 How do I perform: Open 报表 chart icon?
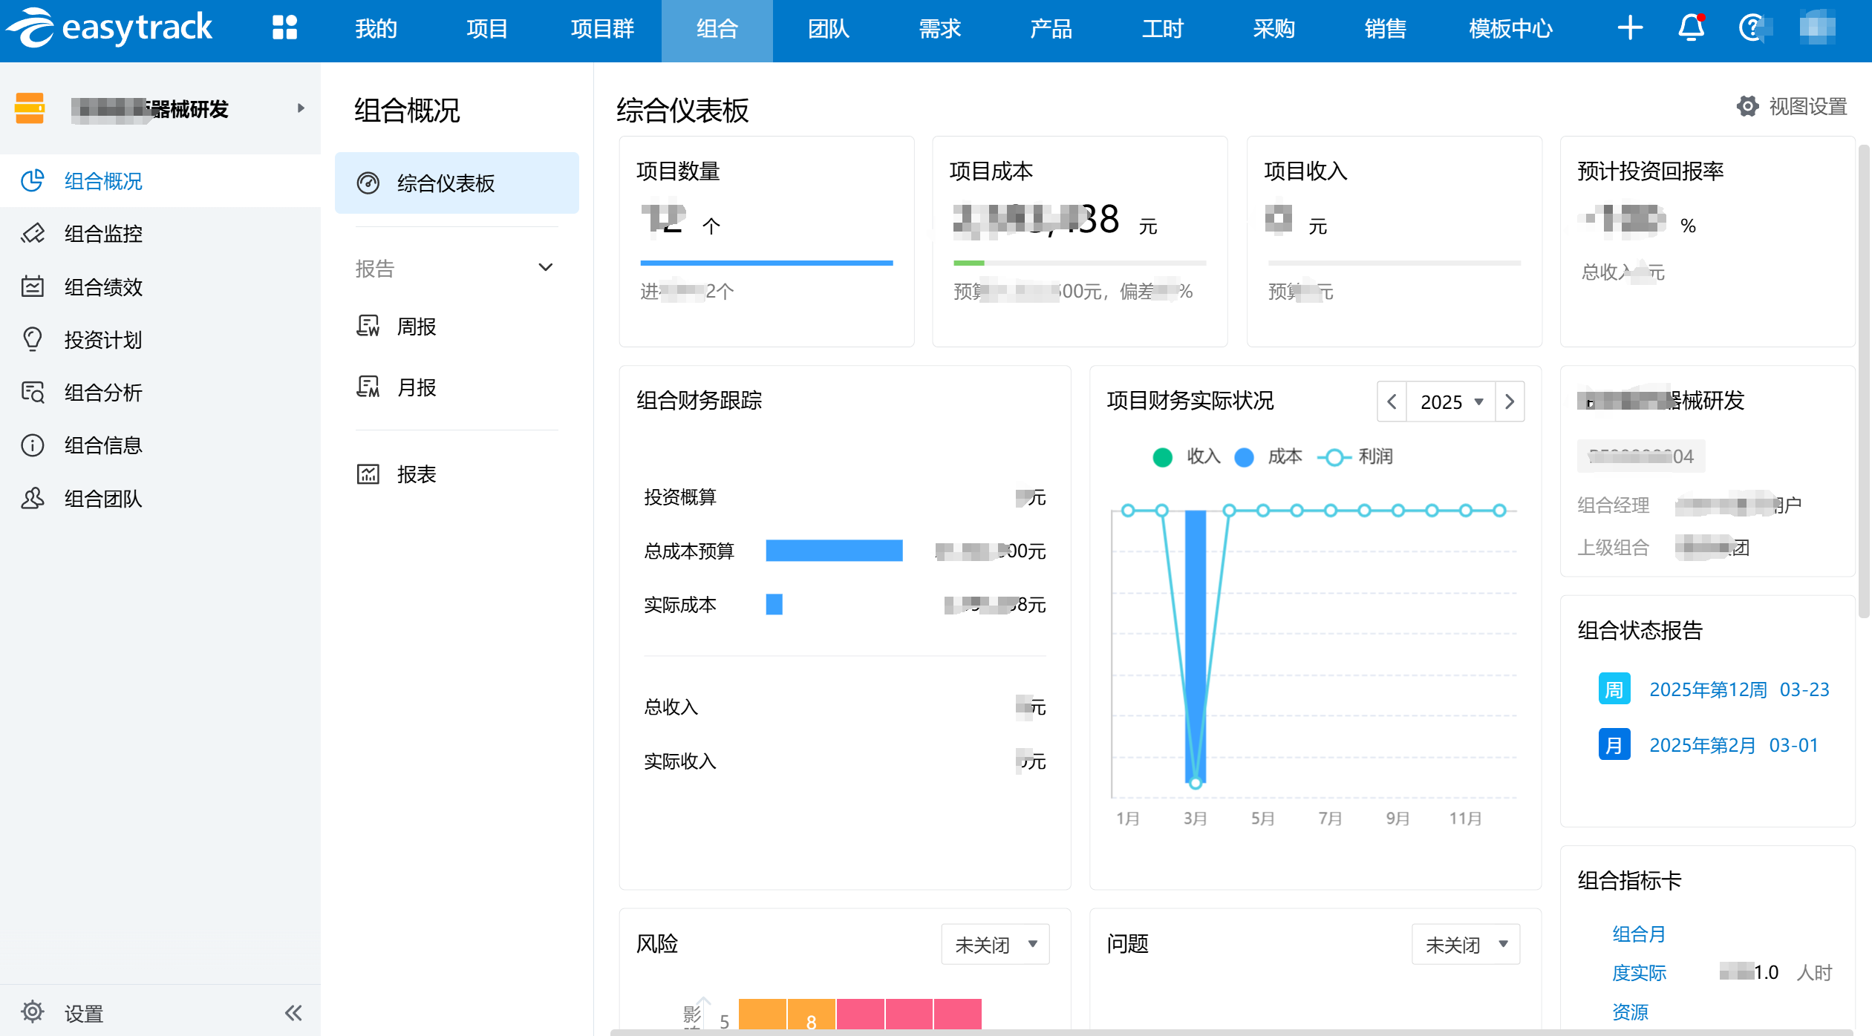(x=368, y=473)
